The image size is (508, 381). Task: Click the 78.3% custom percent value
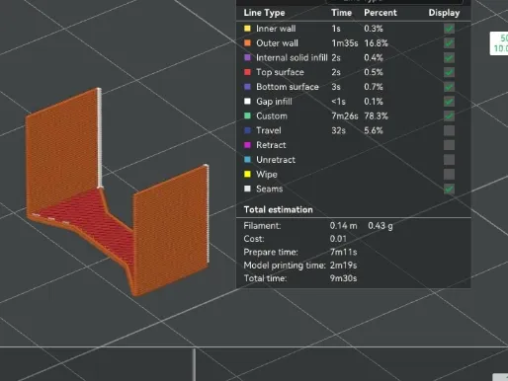pyautogui.click(x=377, y=115)
